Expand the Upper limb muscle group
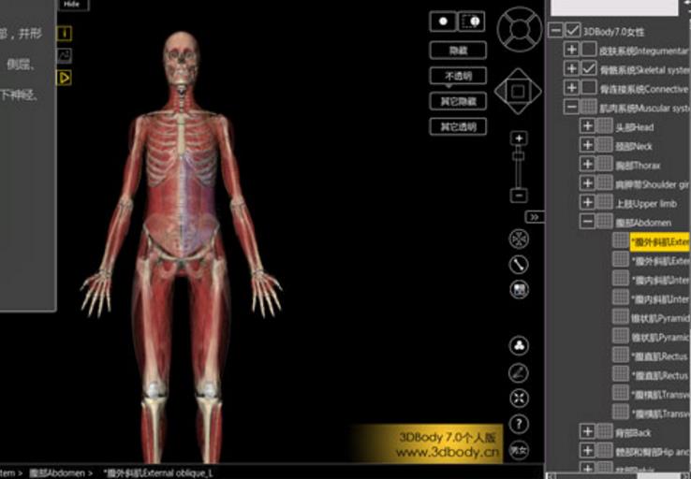Image resolution: width=691 pixels, height=479 pixels. coord(587,202)
